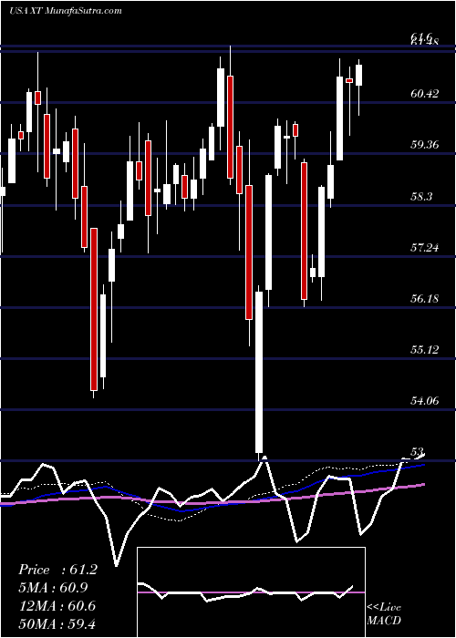
Task: Click the 60.42 price axis label
Action: click(x=425, y=94)
